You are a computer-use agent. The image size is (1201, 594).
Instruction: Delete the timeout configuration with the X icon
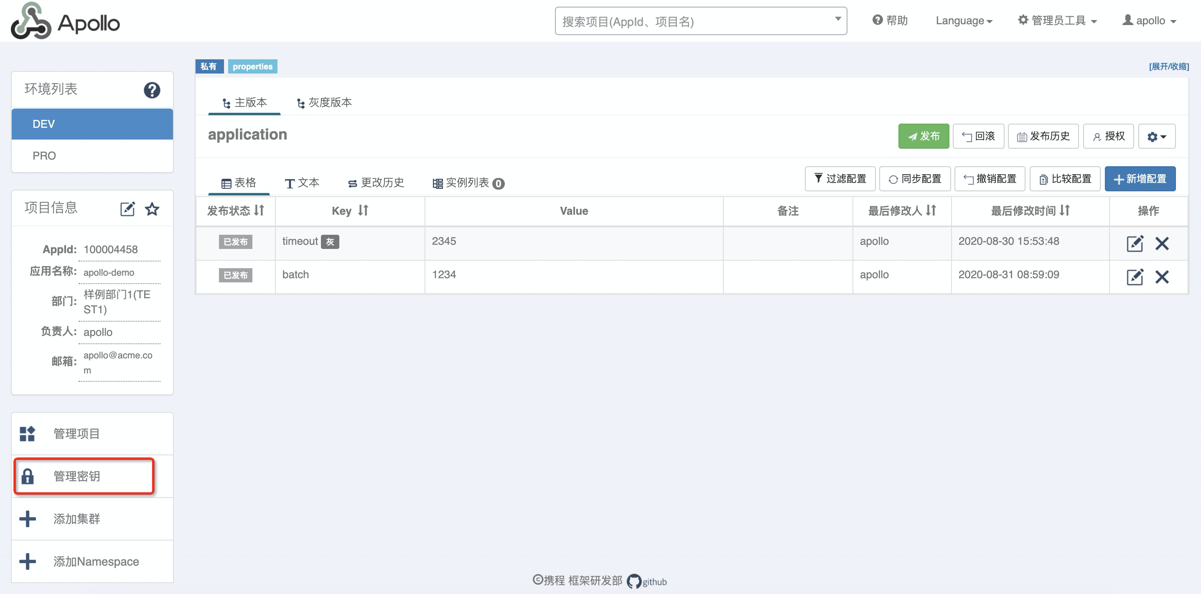(1163, 243)
